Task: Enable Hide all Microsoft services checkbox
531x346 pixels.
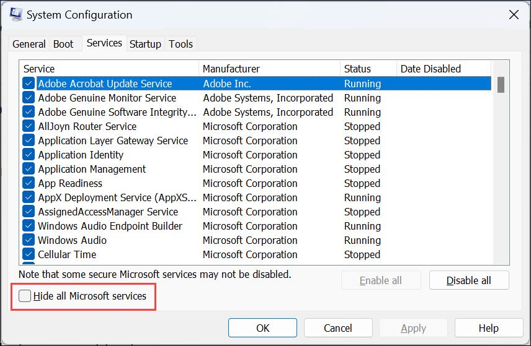Action: tap(25, 296)
